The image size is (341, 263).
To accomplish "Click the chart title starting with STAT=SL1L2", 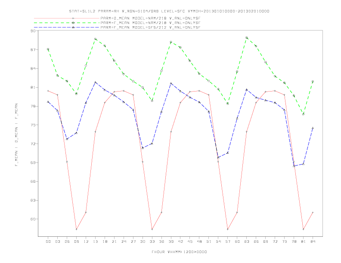I will coord(169,11).
